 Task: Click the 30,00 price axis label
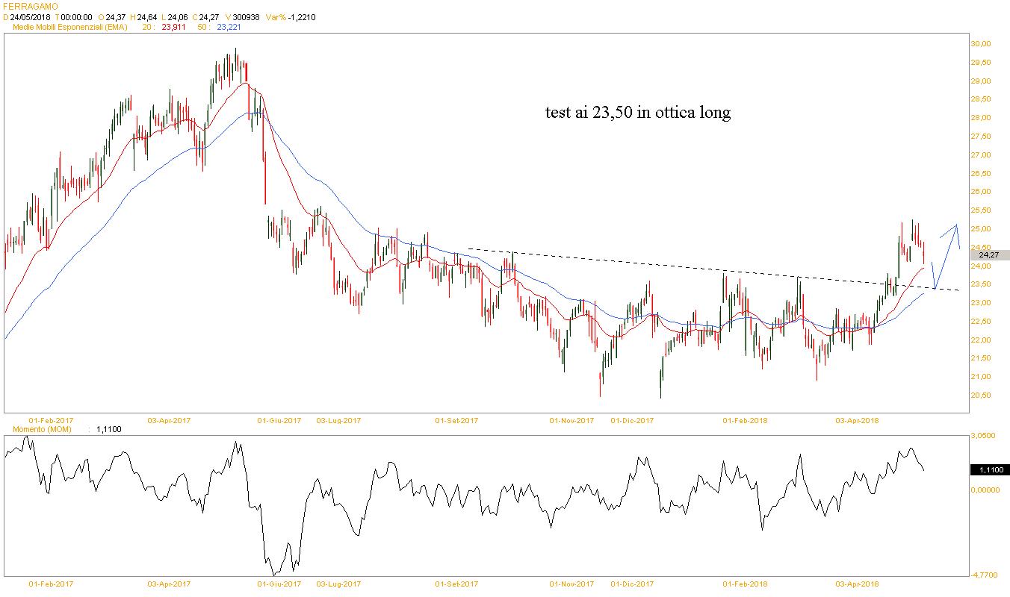[980, 44]
